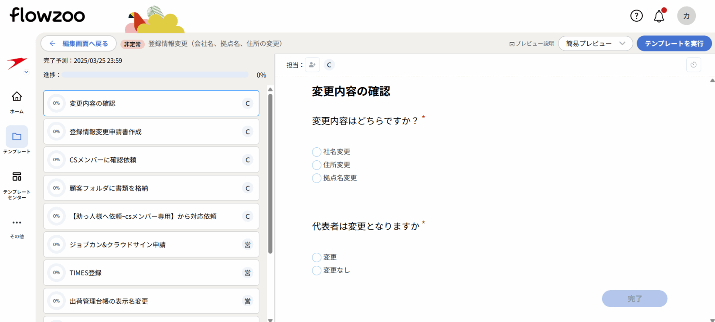Go to Home in sidebar

(17, 102)
